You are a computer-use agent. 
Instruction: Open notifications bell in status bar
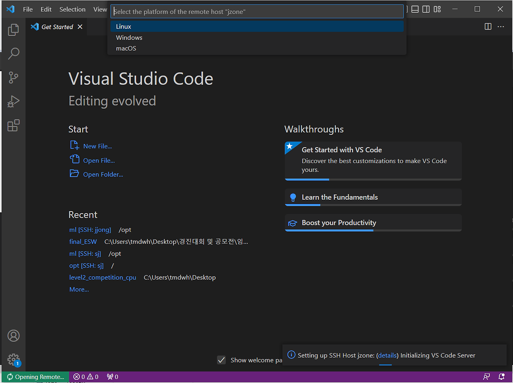pyautogui.click(x=501, y=377)
